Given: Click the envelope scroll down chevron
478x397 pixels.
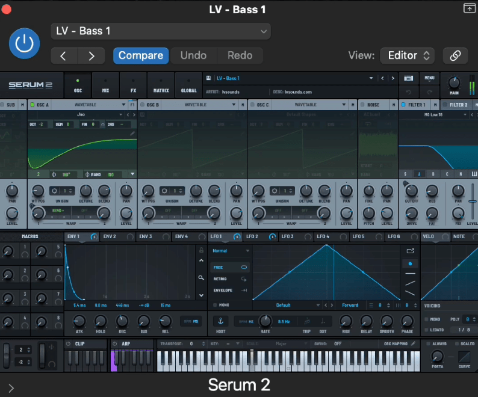Looking at the screenshot, I should coord(201,295).
